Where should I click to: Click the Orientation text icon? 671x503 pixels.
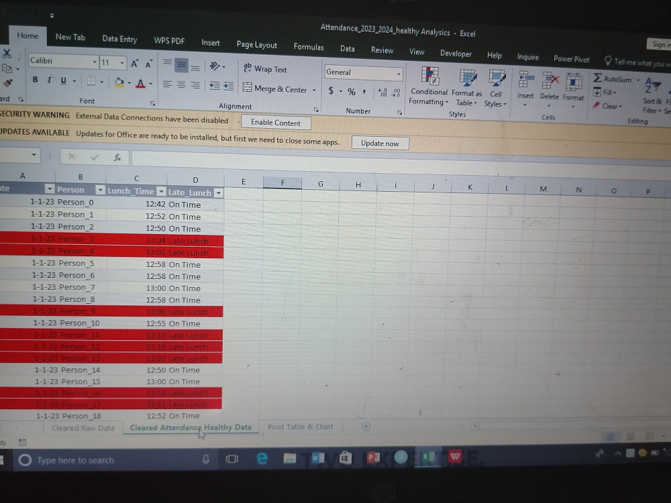pyautogui.click(x=215, y=66)
